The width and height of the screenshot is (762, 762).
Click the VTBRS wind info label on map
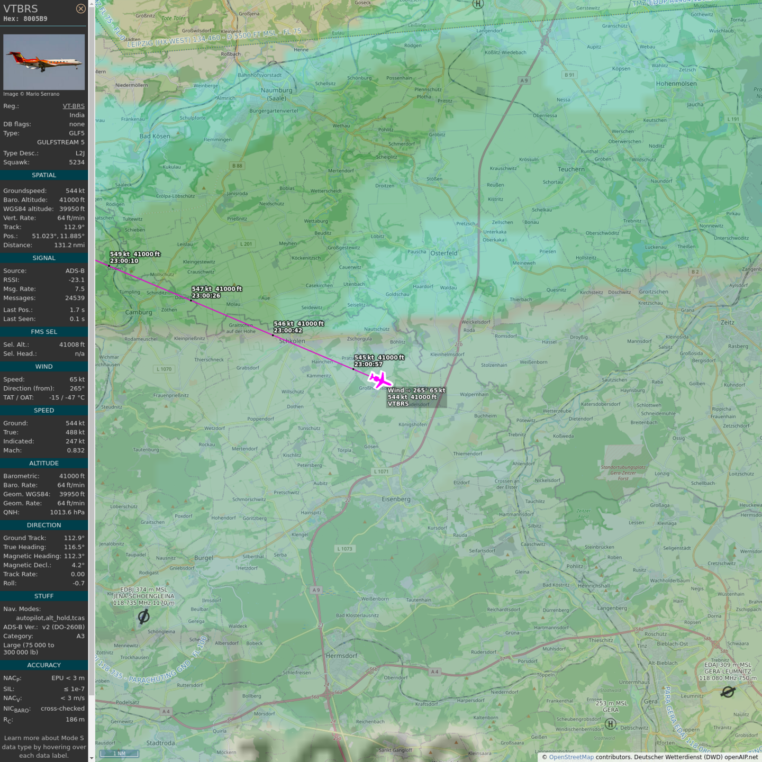pos(416,397)
